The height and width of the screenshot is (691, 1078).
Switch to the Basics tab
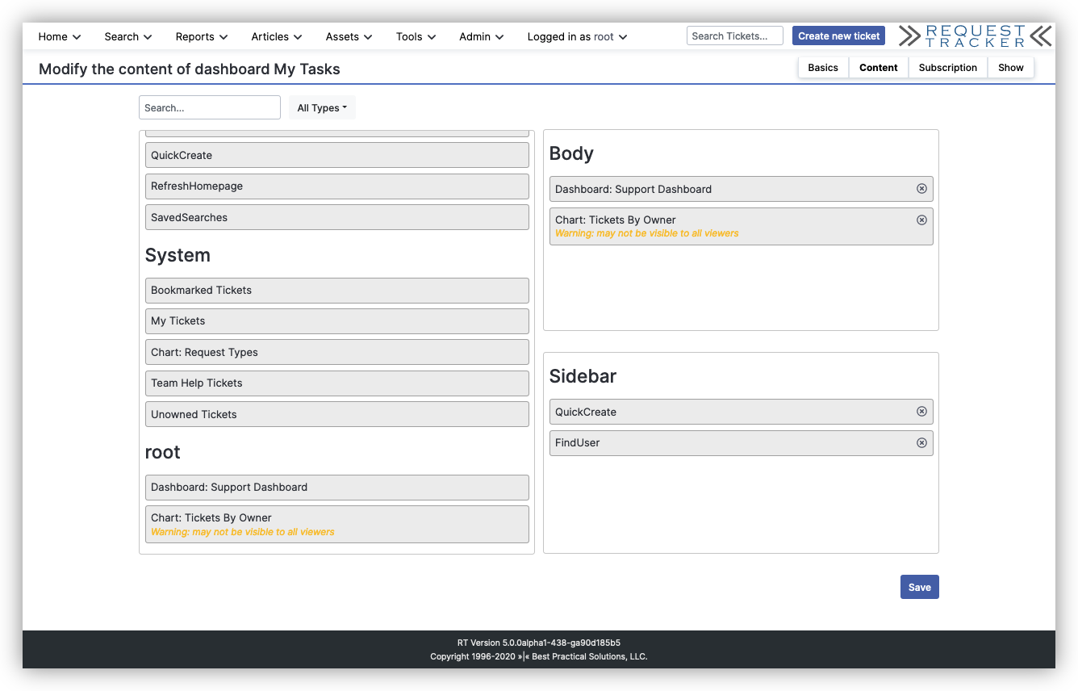[x=823, y=67]
